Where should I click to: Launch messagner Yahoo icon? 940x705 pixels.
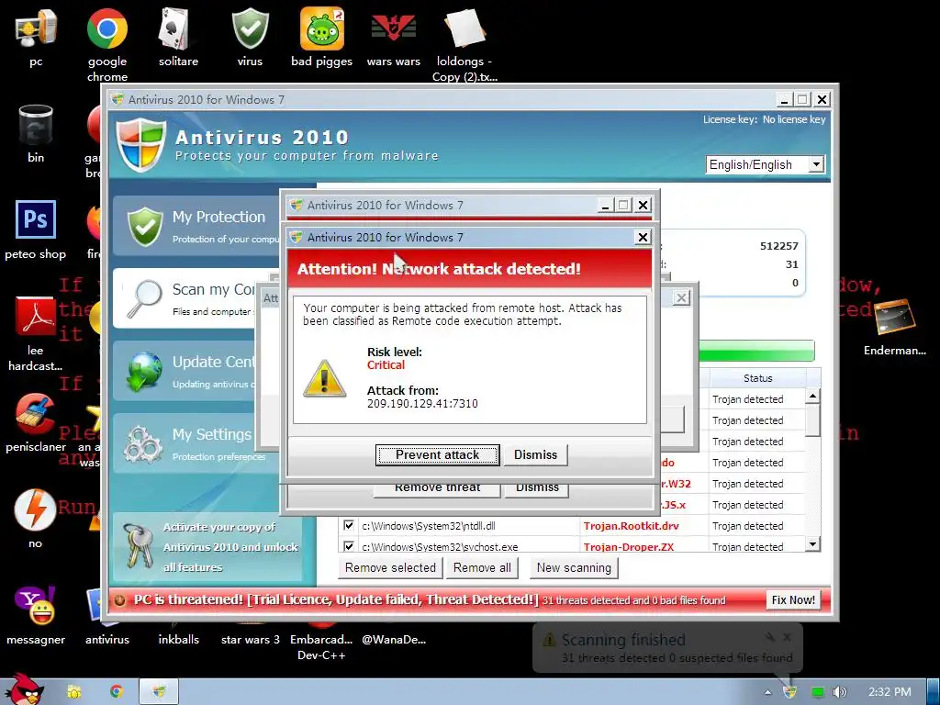(x=36, y=615)
